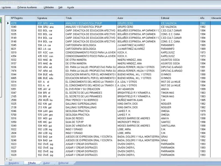Open the Ayuda menu
This screenshot has width=221, height=166.
(x=70, y=7)
